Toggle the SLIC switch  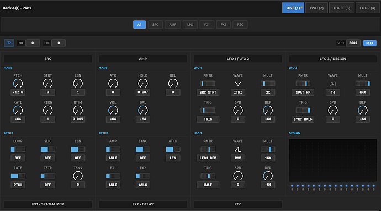(x=47, y=149)
